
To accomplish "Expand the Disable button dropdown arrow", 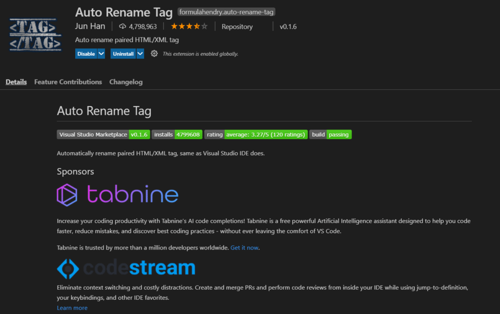I will tap(101, 54).
